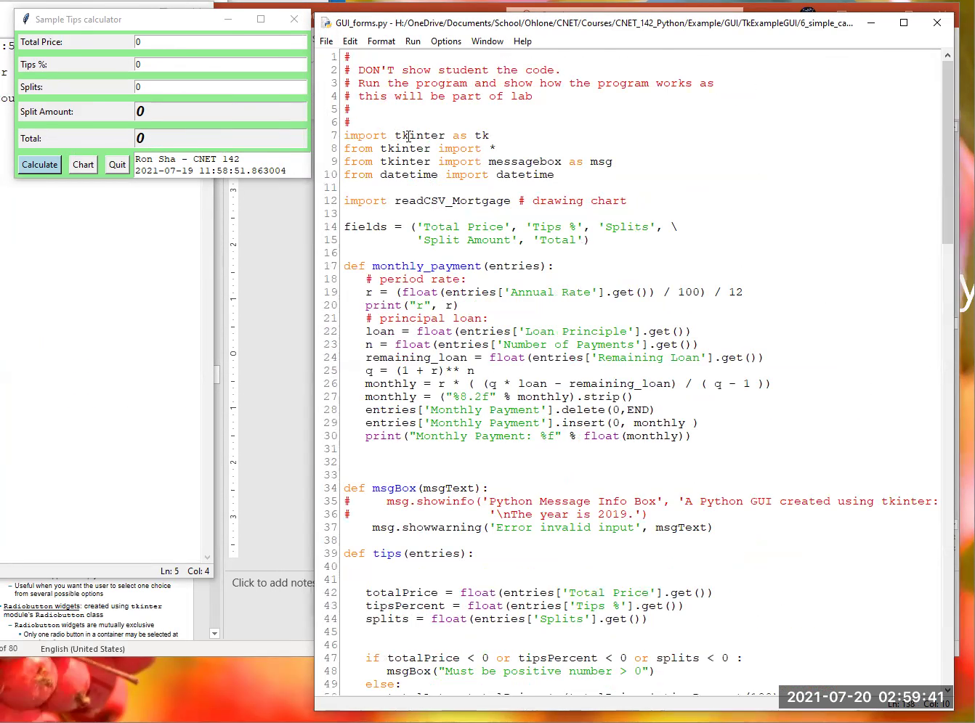Click the 'import readCSV_Mortgage' code line
This screenshot has height=723, width=975.
pos(485,201)
